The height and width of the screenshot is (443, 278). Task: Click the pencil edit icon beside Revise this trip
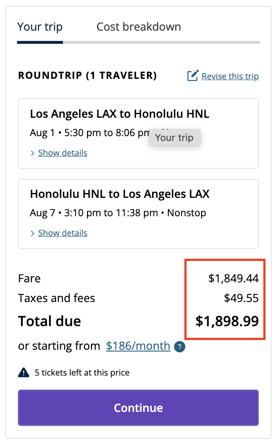click(193, 76)
